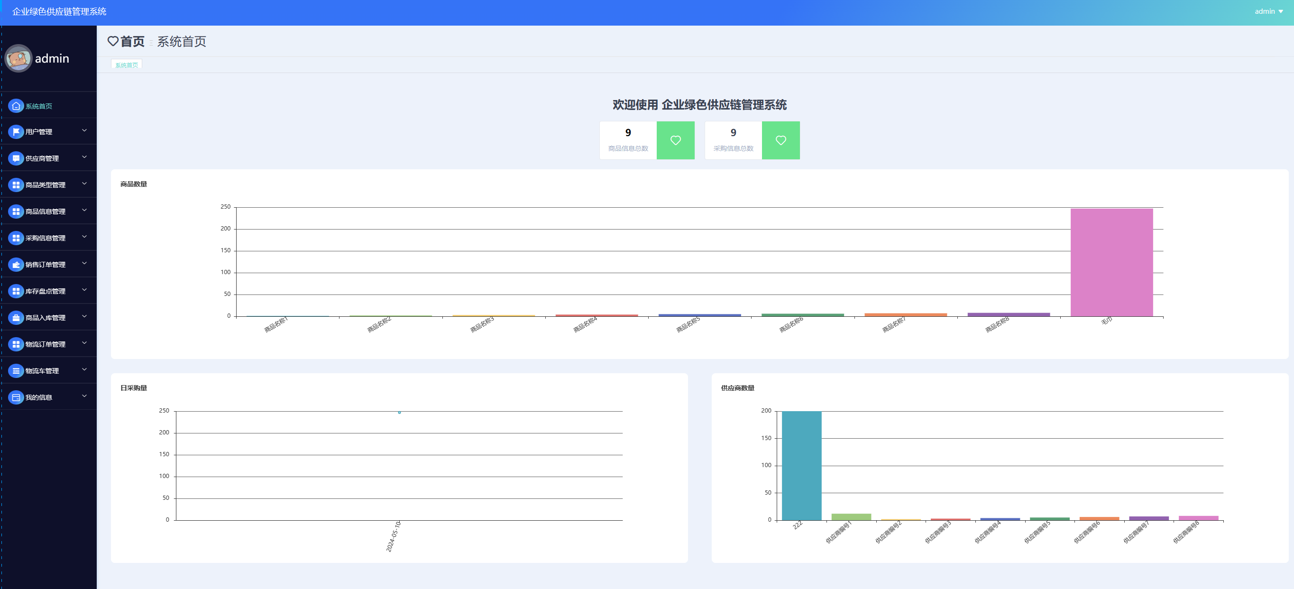Screen dimensions: 1294x589
Task: Click the green heart beside 商品信息总数
Action: click(x=675, y=140)
